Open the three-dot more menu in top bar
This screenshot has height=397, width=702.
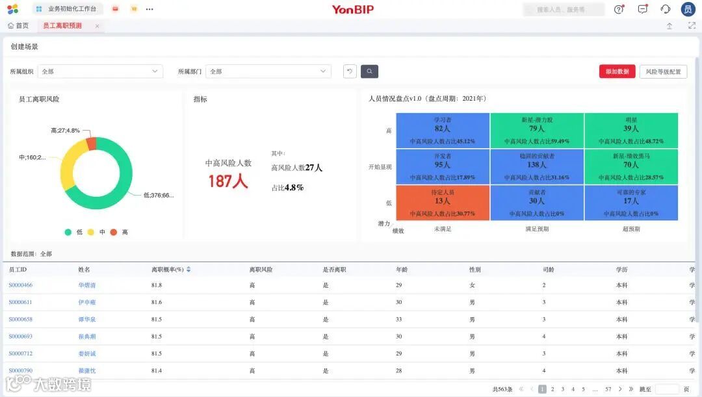click(149, 9)
